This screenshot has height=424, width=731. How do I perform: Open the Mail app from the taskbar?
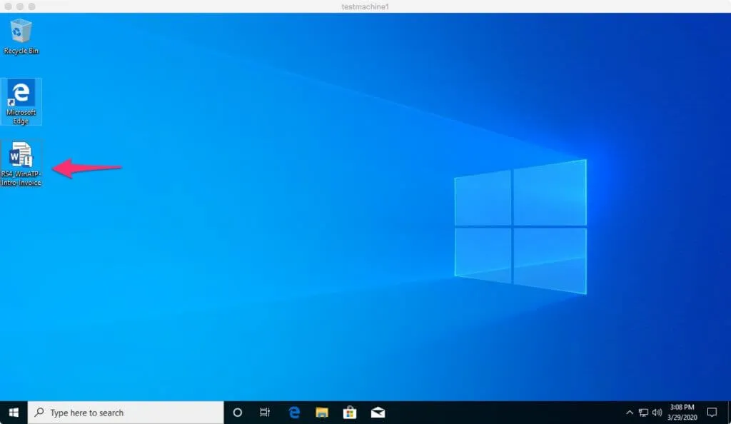[x=378, y=413]
